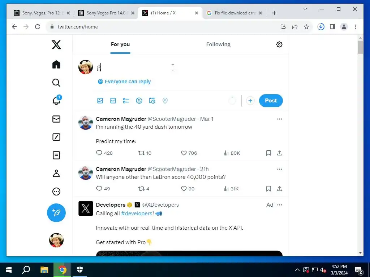
Task: Switch to Fix file download error tab
Action: pyautogui.click(x=235, y=13)
